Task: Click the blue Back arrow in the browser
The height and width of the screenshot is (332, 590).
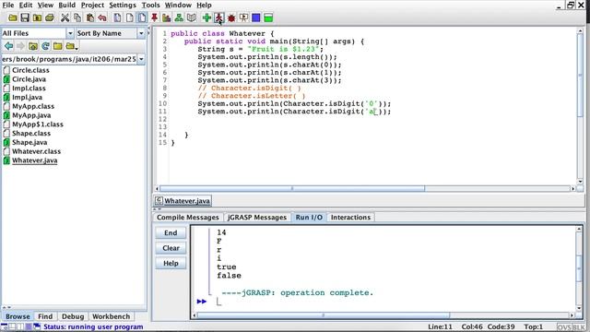Action: coord(8,46)
